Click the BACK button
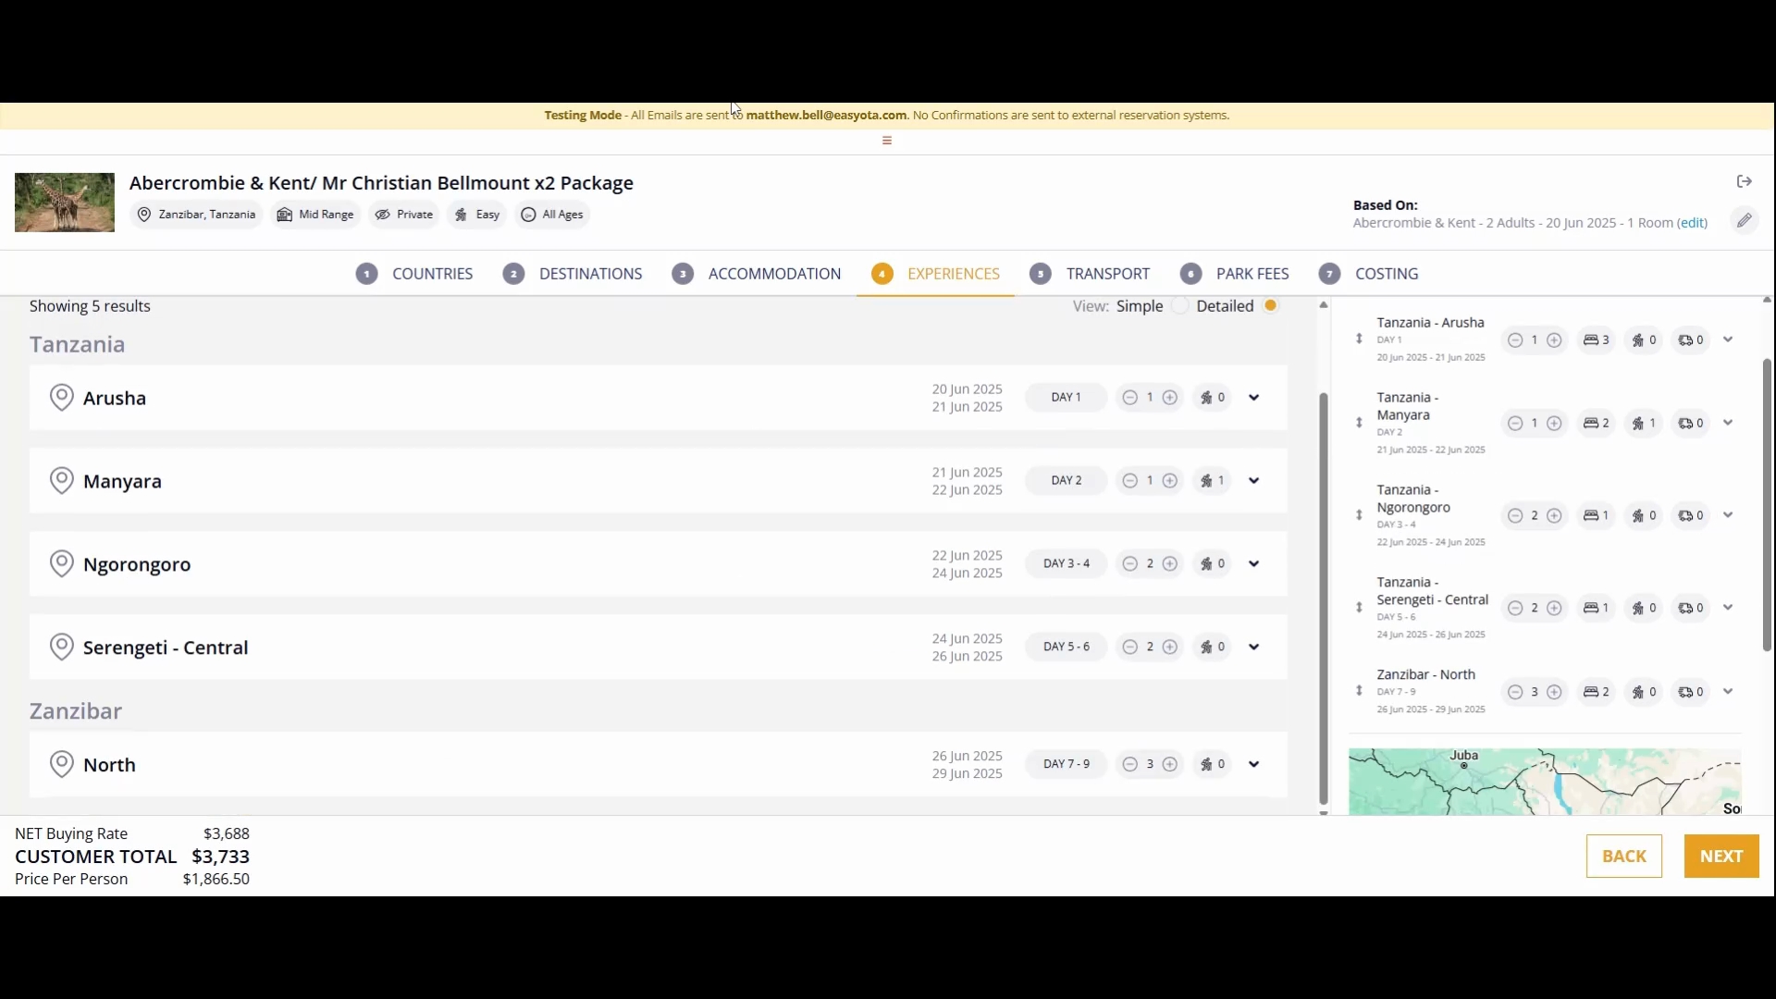 point(1624,857)
